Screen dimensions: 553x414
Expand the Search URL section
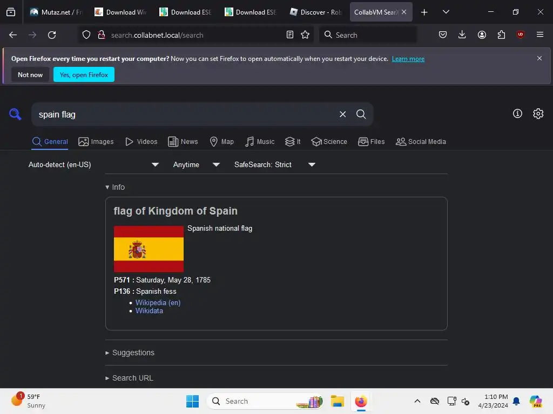[129, 378]
